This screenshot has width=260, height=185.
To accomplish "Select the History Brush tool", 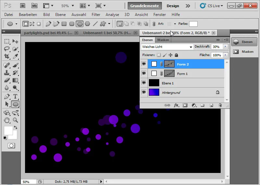I will [15, 73].
